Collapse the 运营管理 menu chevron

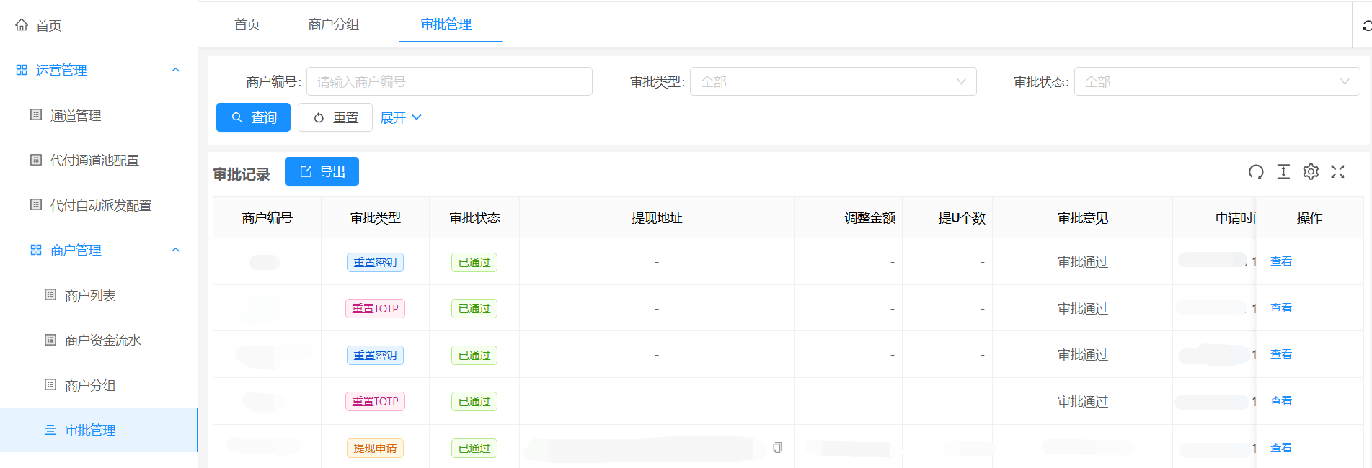tap(175, 70)
